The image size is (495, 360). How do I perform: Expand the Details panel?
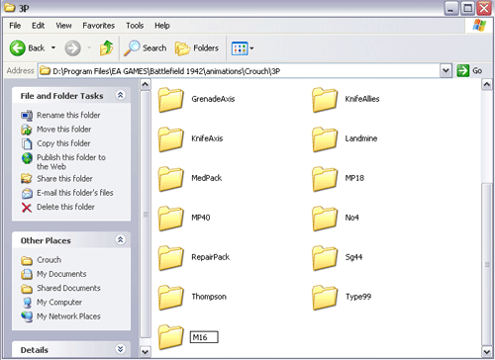(121, 349)
